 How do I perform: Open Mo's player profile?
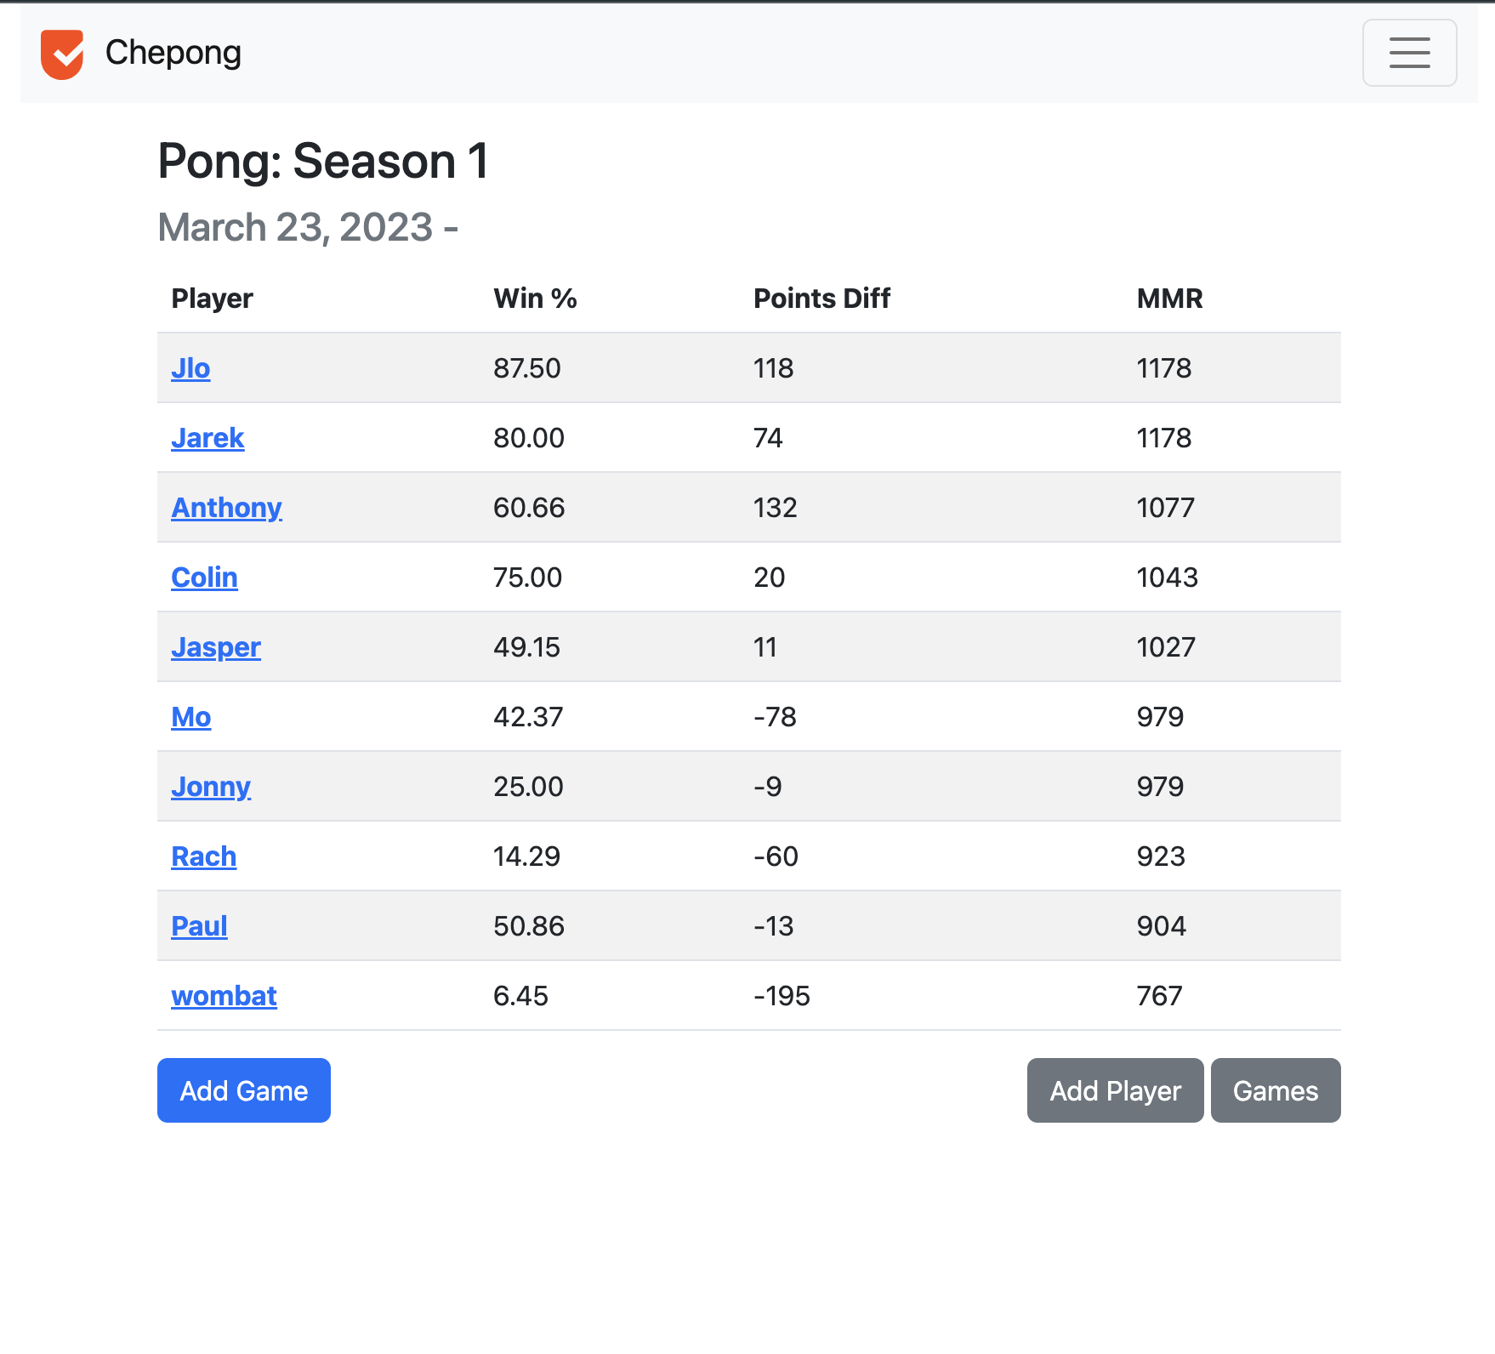pyautogui.click(x=190, y=717)
